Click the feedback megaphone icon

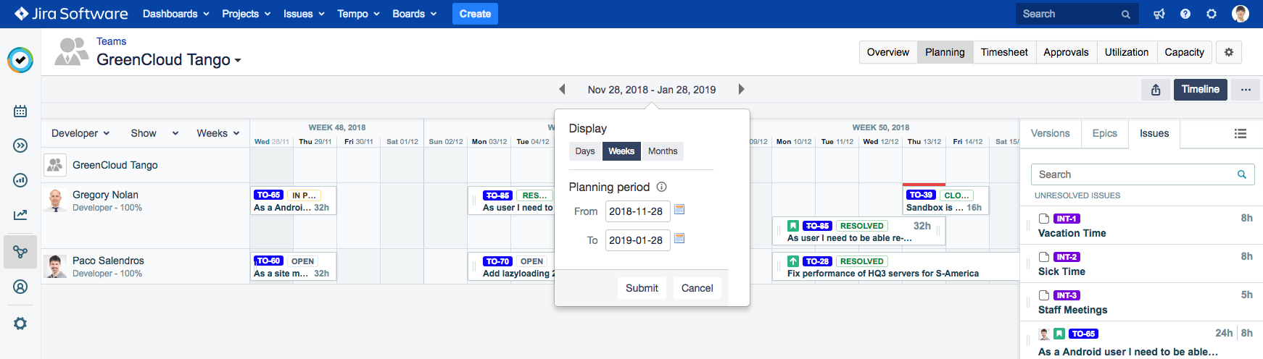[1159, 14]
